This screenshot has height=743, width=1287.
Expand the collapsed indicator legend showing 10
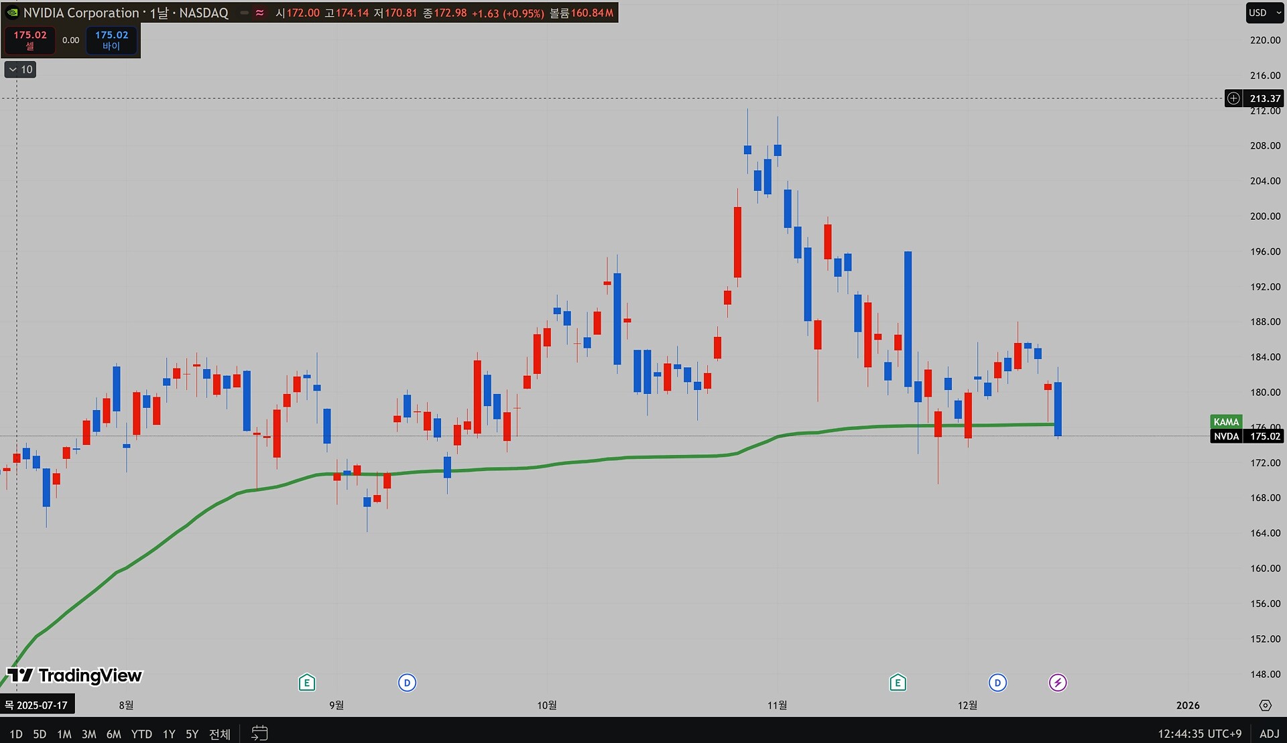tap(20, 70)
